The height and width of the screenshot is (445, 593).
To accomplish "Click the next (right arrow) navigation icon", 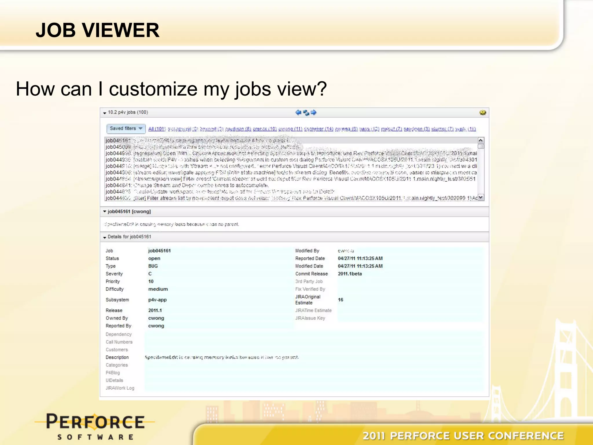I will pyautogui.click(x=314, y=112).
